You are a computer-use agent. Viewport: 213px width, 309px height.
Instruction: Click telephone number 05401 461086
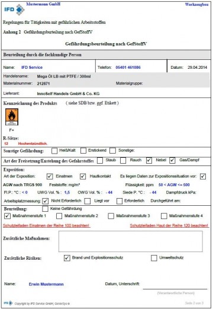coord(128,68)
